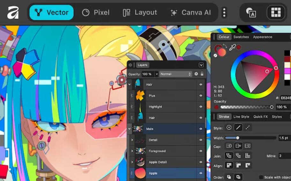Open layer settings gear icon
Viewport: 291px width, 181px height.
[x=196, y=74]
